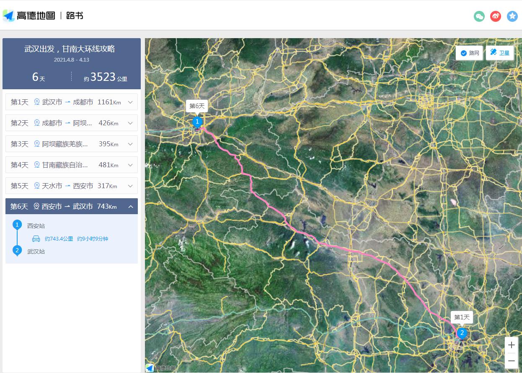Select 第5天 天水市 to 西安市 route
Image resolution: width=522 pixels, height=373 pixels.
pos(72,186)
